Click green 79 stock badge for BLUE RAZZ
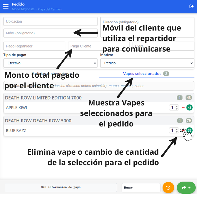The height and width of the screenshot is (197, 197). pyautogui.click(x=190, y=130)
